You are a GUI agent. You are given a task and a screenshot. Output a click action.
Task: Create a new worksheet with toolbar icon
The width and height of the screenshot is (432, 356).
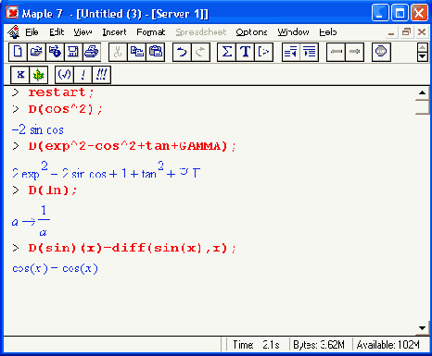point(18,52)
